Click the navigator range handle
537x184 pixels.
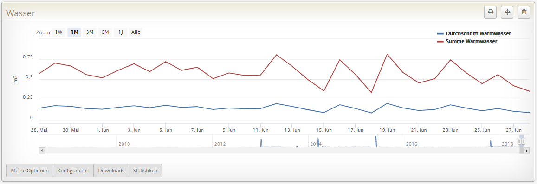(521, 141)
